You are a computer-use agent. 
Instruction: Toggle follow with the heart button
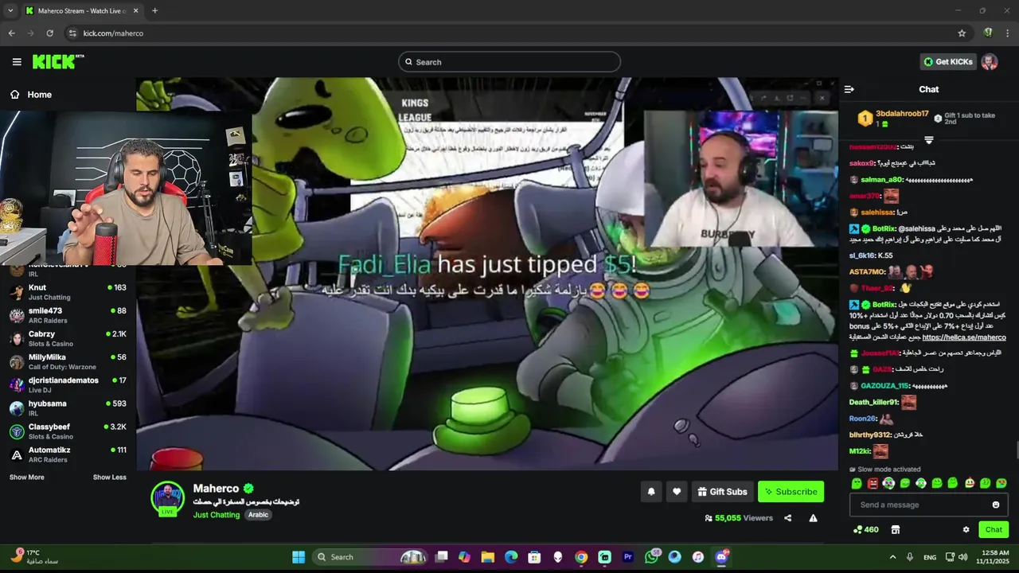[677, 492]
